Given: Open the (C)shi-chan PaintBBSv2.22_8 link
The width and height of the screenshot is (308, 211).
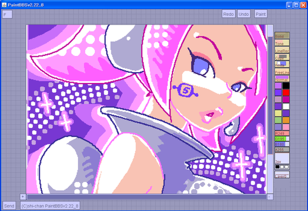Looking at the screenshot, I should tap(50, 206).
